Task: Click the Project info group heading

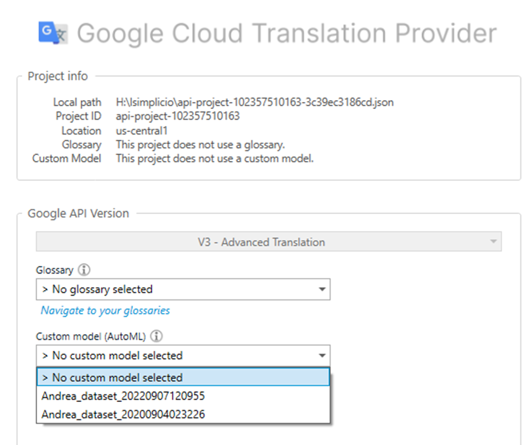Action: tap(58, 76)
